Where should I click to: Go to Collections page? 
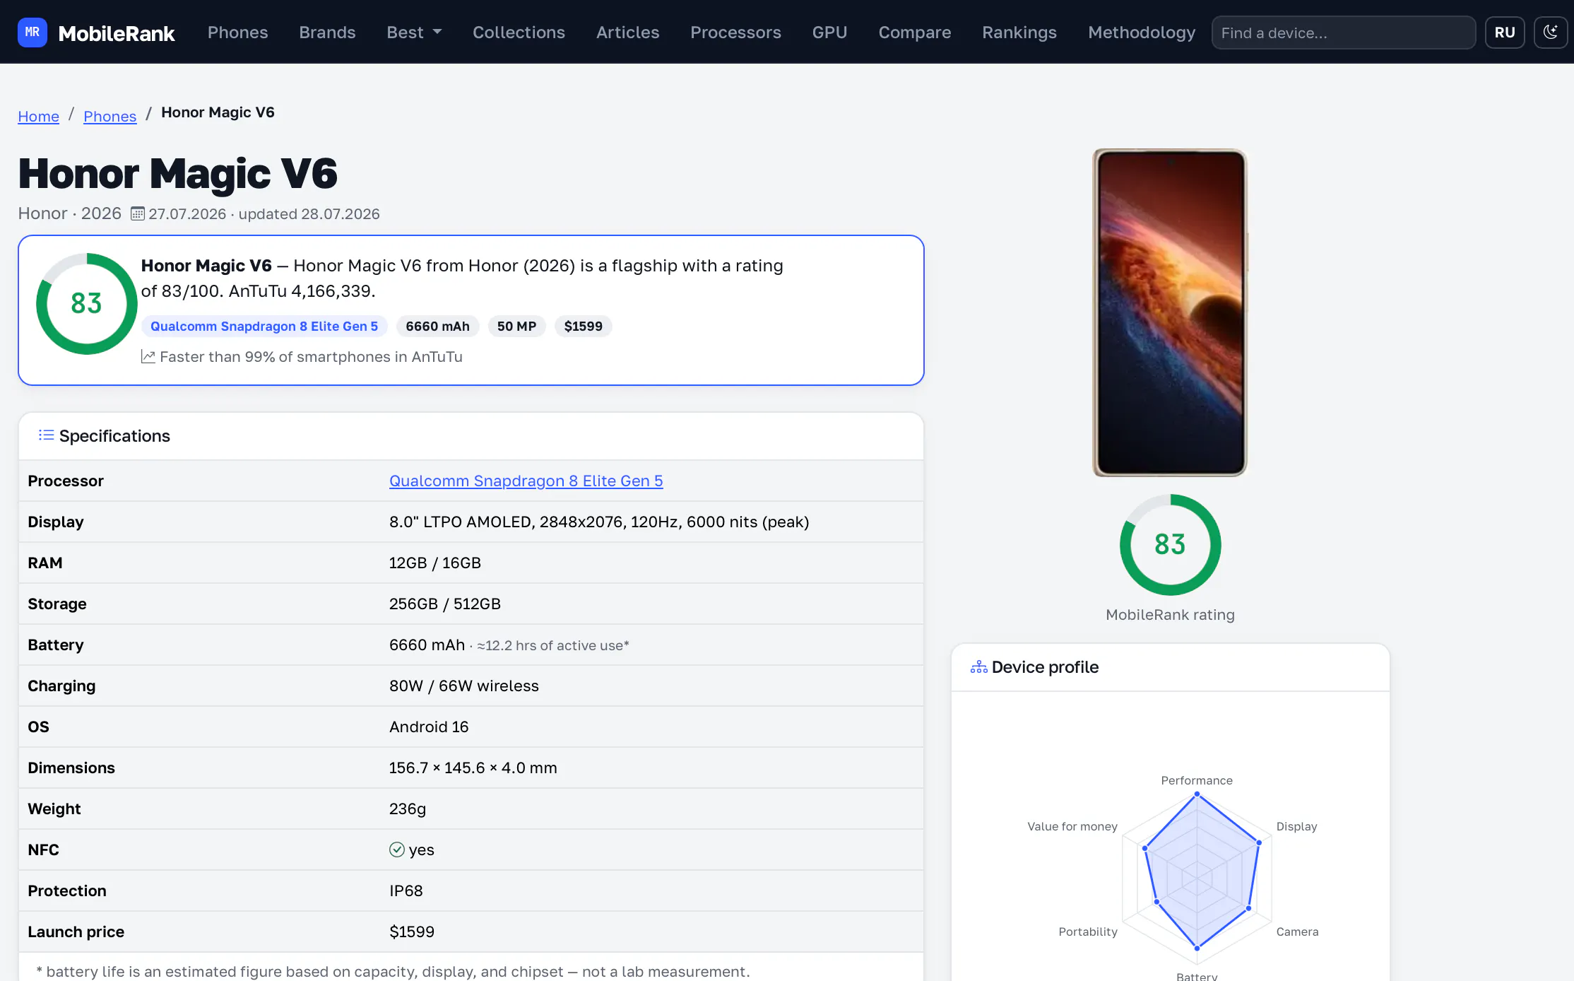click(x=519, y=33)
